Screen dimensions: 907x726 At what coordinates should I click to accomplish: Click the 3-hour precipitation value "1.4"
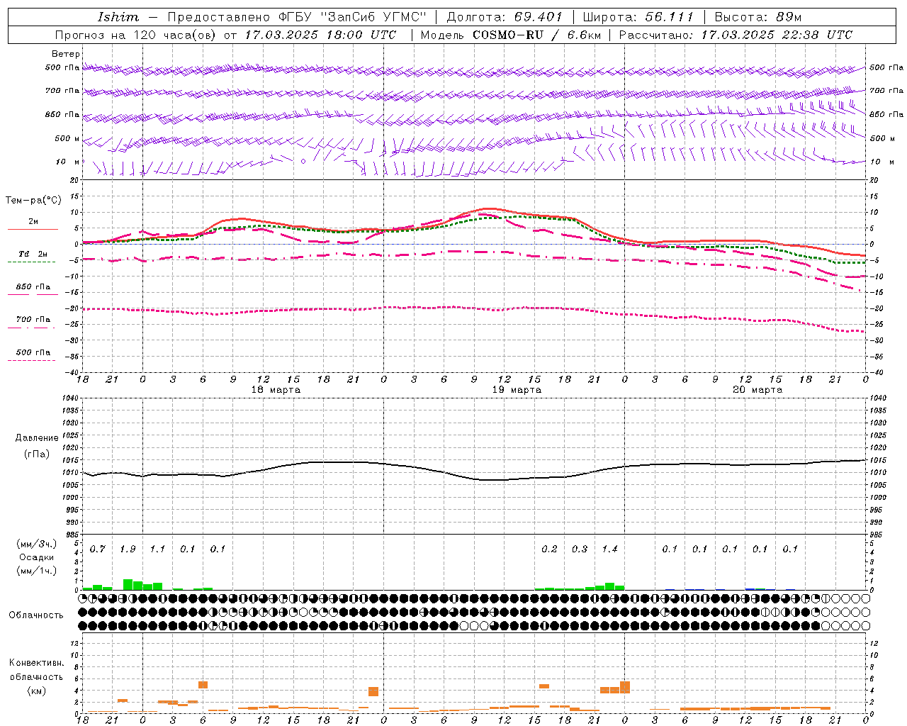coord(609,549)
